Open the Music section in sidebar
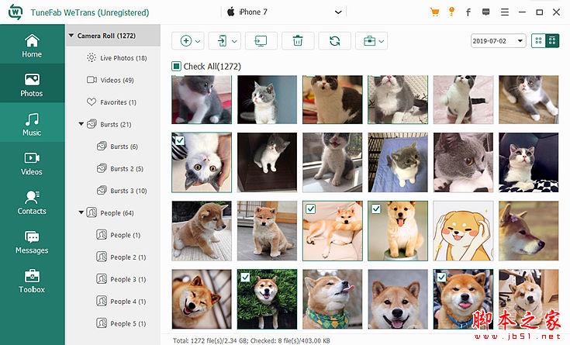 pyautogui.click(x=32, y=124)
